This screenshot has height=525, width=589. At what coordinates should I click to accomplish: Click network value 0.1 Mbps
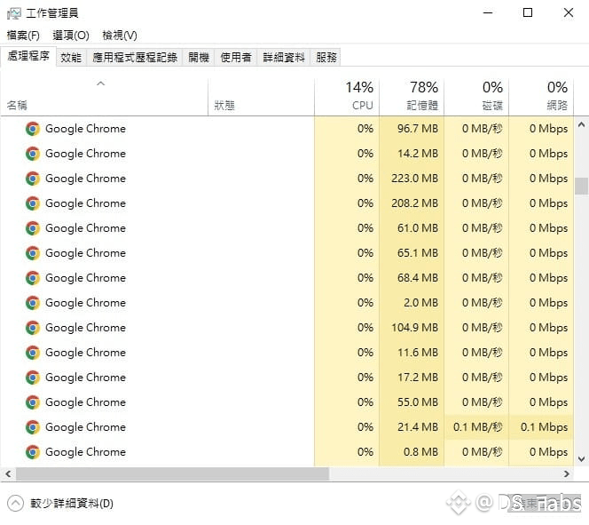pyautogui.click(x=541, y=427)
